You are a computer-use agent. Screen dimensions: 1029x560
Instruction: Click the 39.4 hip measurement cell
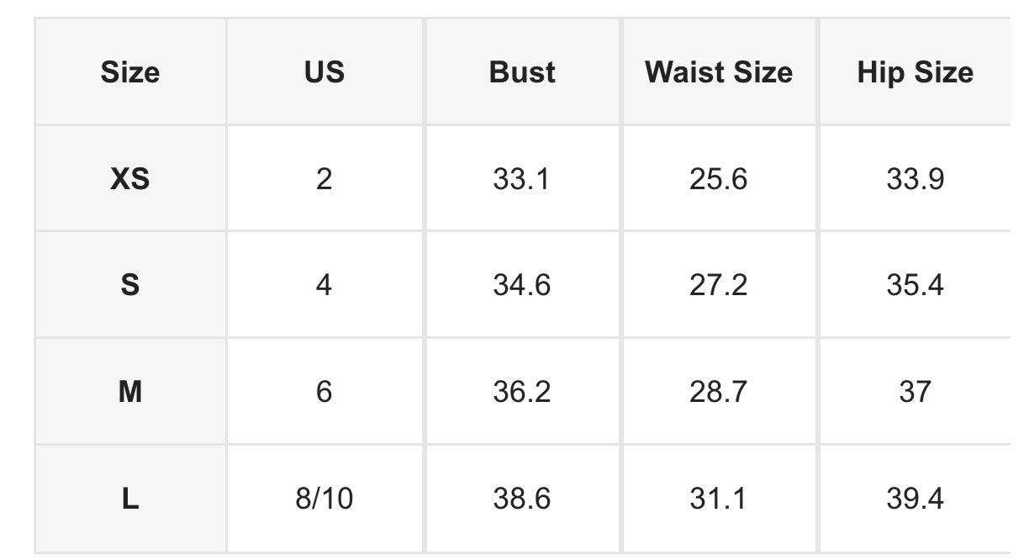pyautogui.click(x=915, y=499)
